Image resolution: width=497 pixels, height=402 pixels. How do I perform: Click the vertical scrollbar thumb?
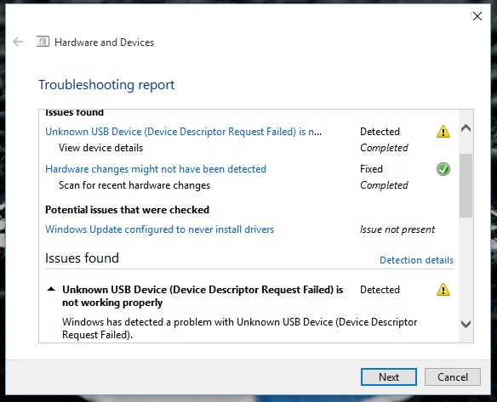tap(466, 185)
